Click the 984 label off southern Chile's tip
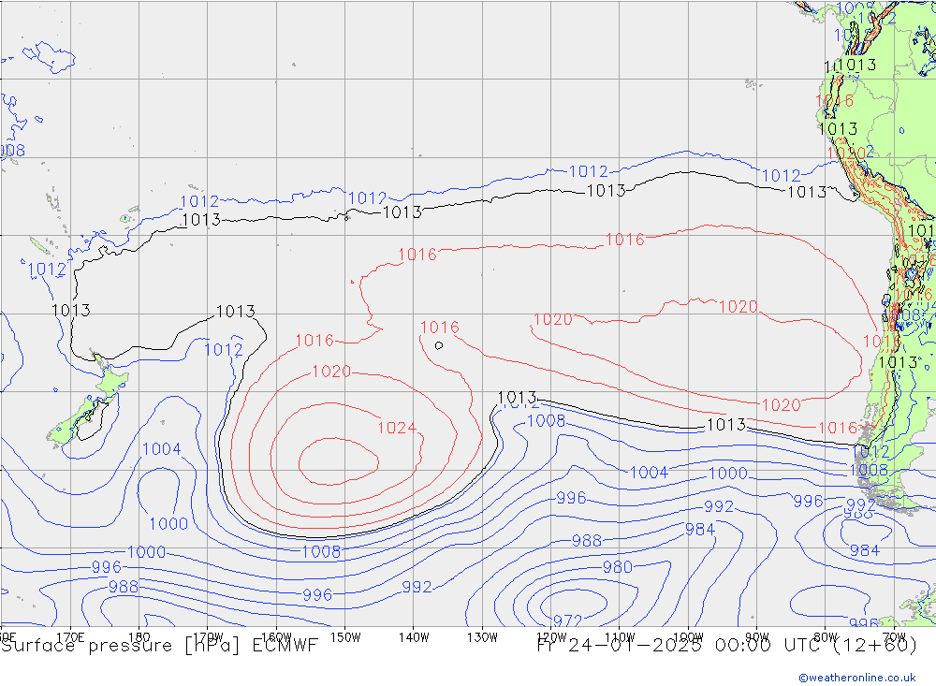 click(x=864, y=550)
